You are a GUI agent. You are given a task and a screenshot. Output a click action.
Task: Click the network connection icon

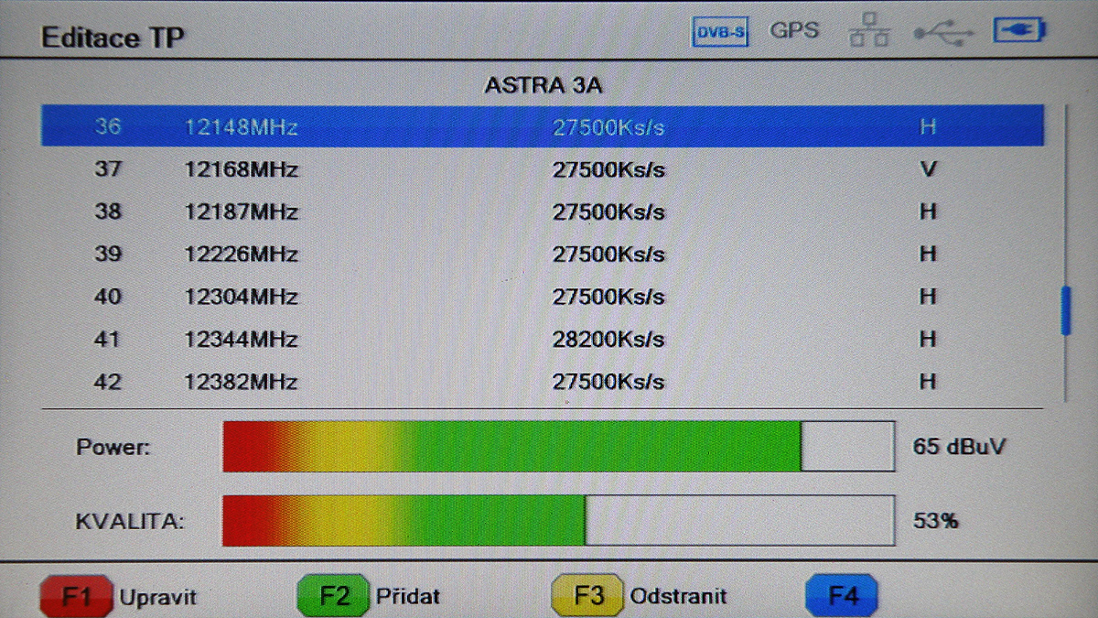coord(868,33)
